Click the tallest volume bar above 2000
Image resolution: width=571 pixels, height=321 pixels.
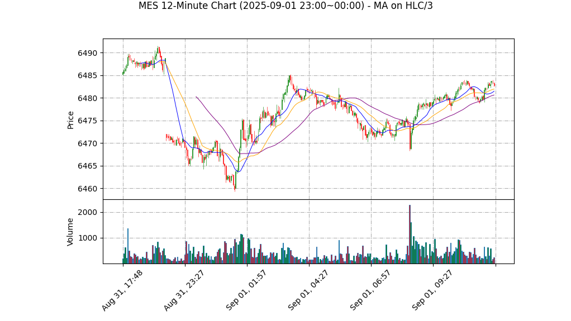click(x=410, y=234)
